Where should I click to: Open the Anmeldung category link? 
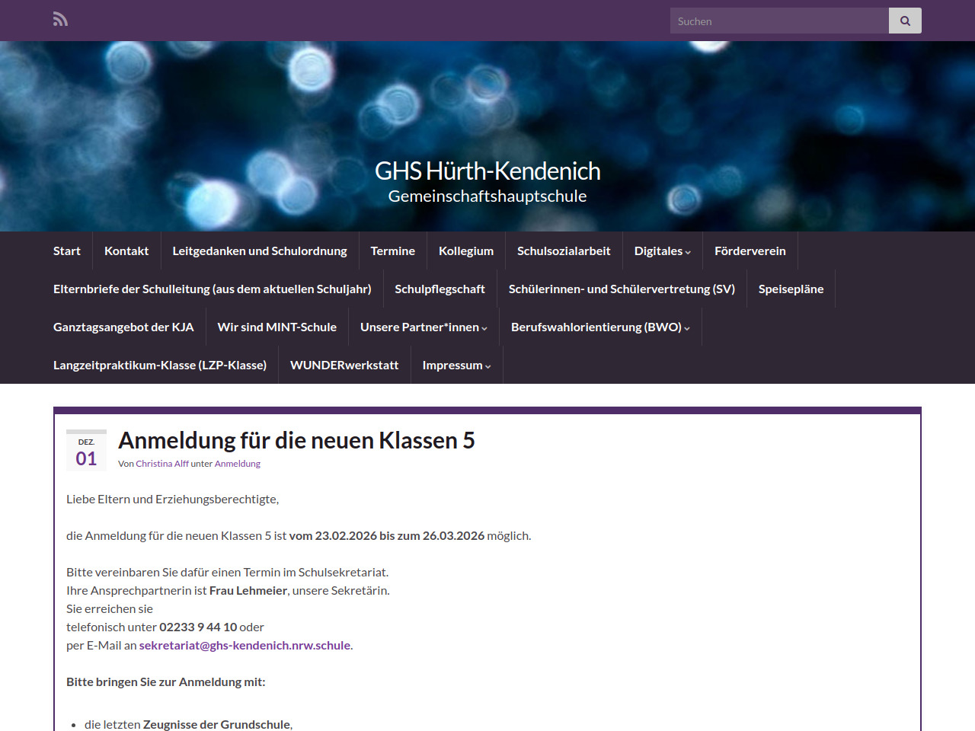[237, 464]
